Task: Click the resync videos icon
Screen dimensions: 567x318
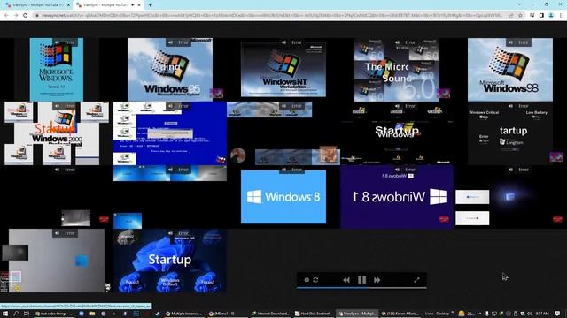Action: tap(315, 280)
